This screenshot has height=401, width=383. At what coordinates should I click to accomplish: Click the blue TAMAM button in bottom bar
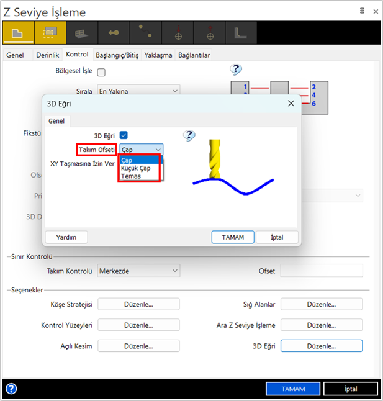[293, 389]
